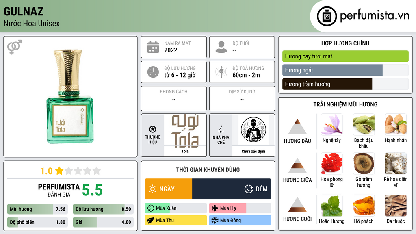Click the autumn leaf season icon
The width and height of the screenshot is (416, 234).
(x=151, y=220)
